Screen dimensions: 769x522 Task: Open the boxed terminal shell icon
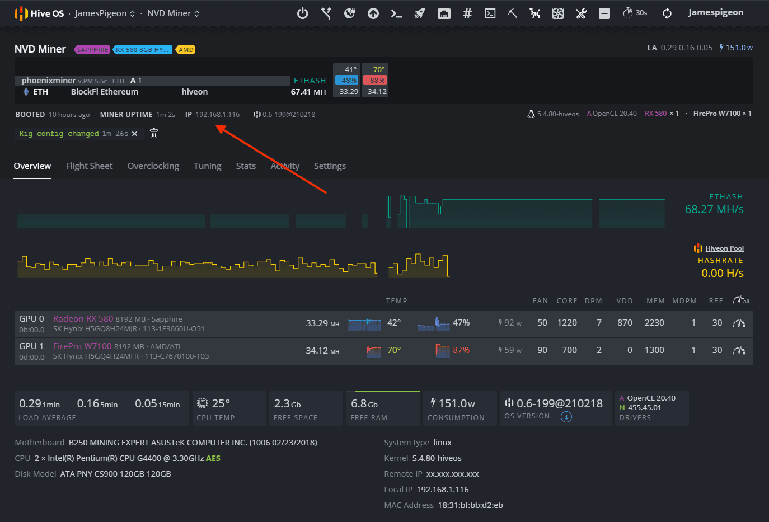click(x=490, y=13)
